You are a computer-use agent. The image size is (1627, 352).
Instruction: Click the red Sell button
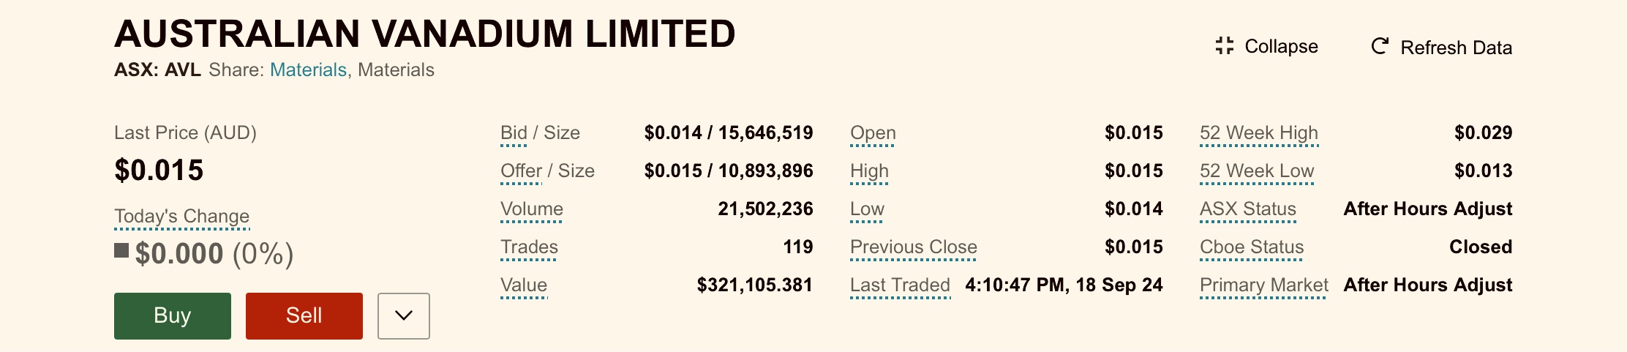tap(304, 316)
